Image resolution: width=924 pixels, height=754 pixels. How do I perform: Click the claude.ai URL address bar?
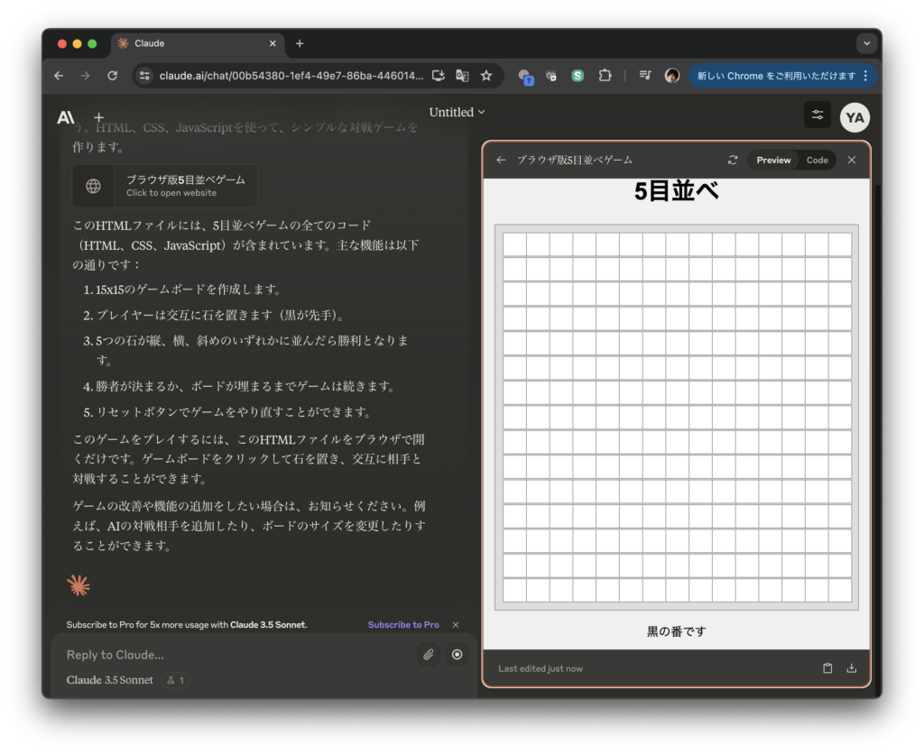click(291, 76)
